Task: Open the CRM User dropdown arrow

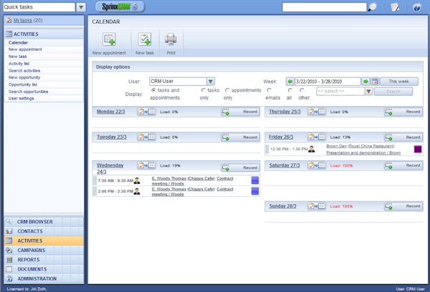Action: click(x=210, y=82)
